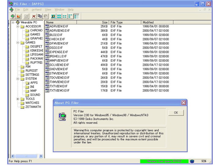Click the watch connection toolbar icon

13,16
